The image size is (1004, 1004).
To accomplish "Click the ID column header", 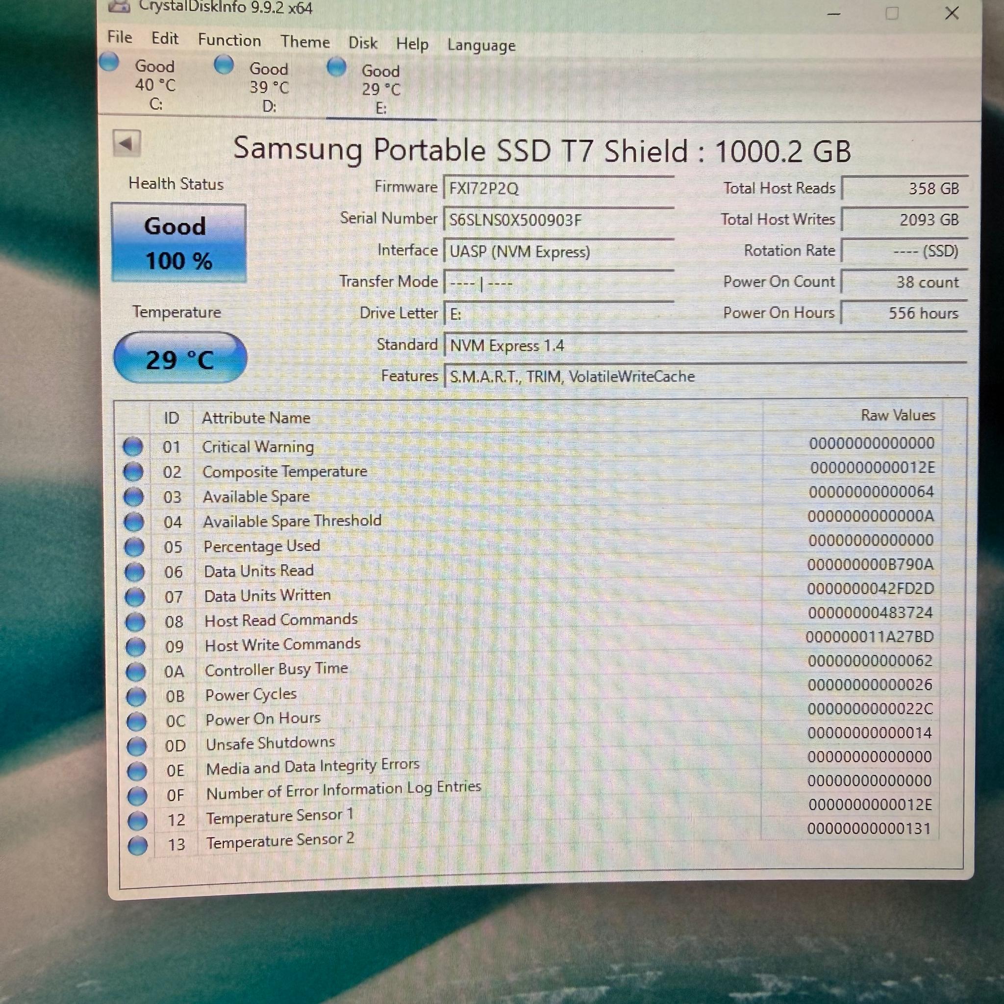I will (x=172, y=418).
